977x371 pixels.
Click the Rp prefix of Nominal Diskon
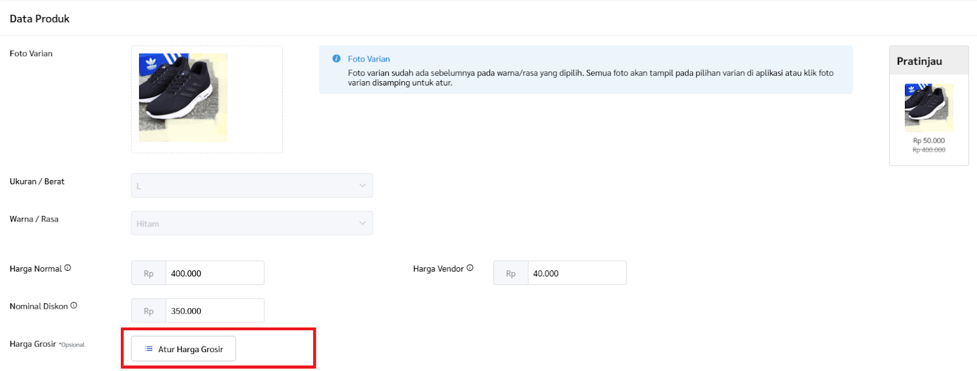click(148, 311)
